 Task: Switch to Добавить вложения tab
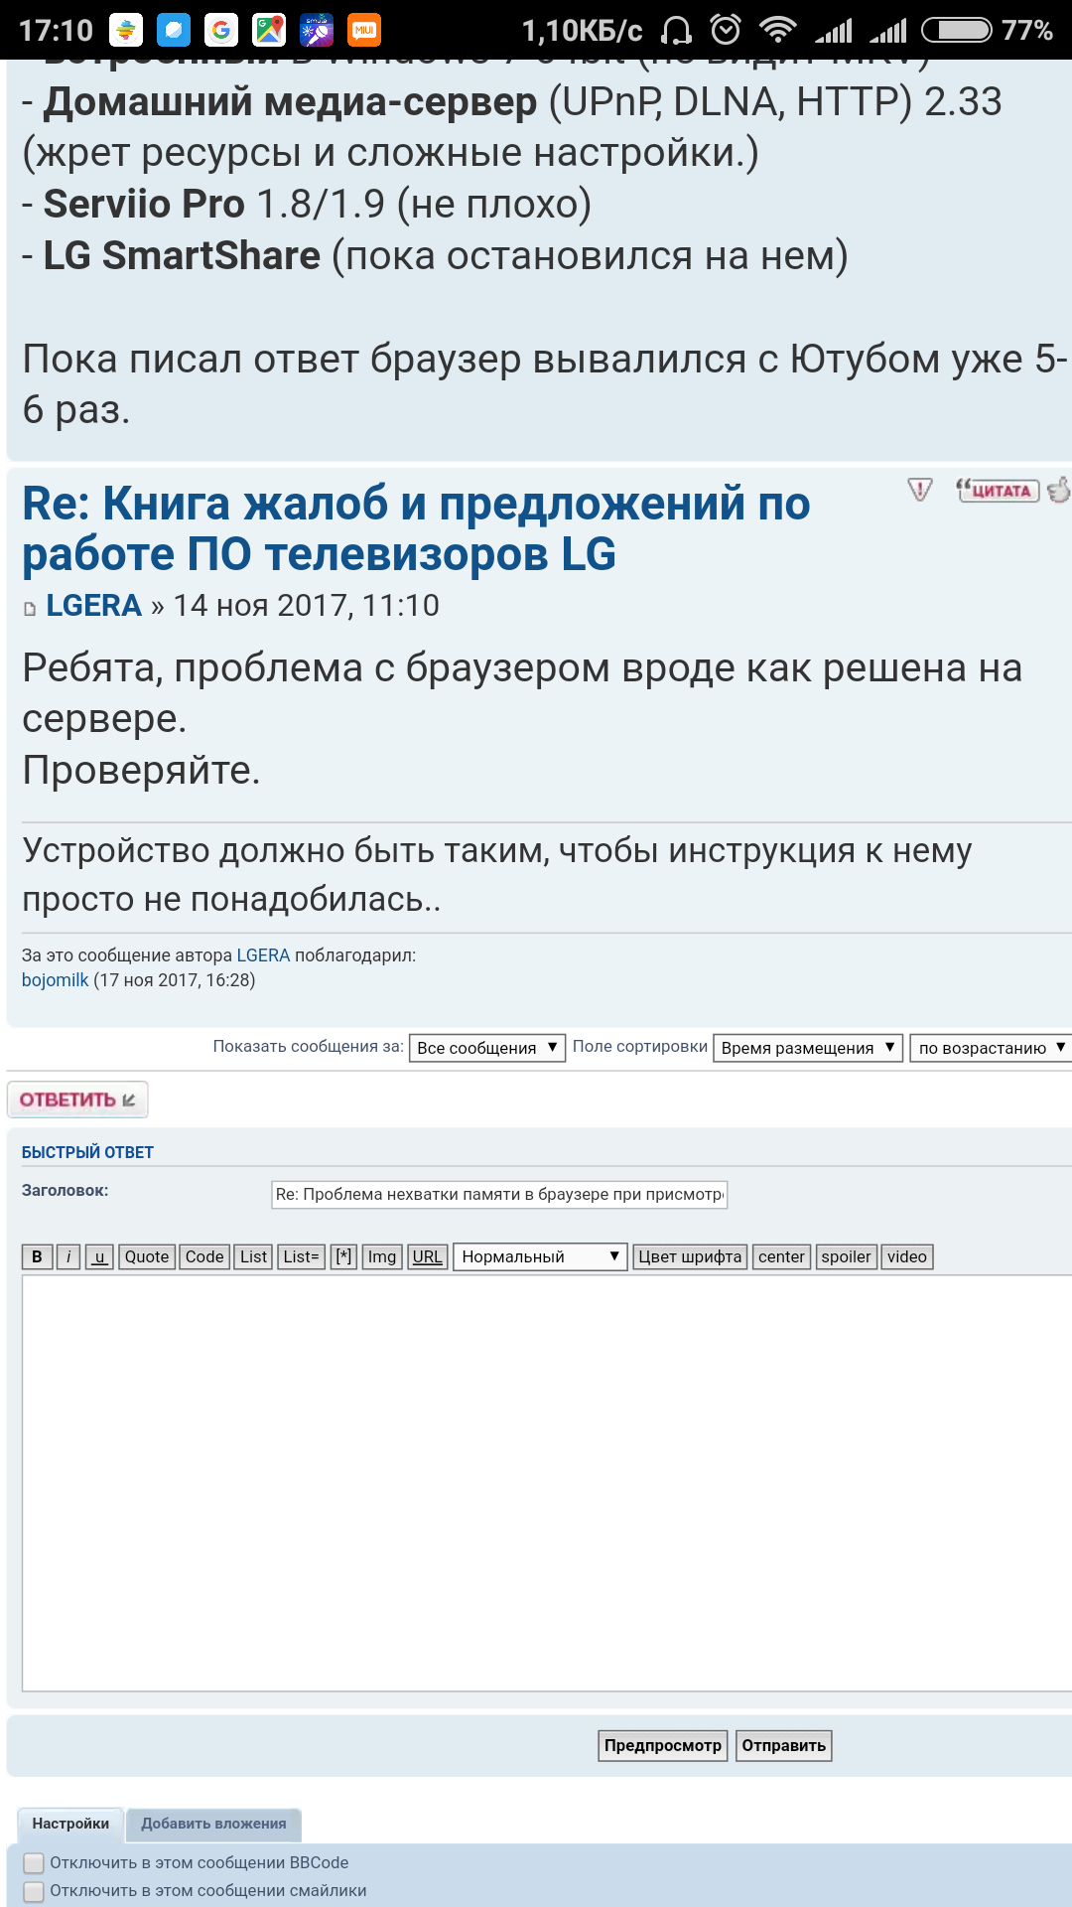coord(213,1824)
